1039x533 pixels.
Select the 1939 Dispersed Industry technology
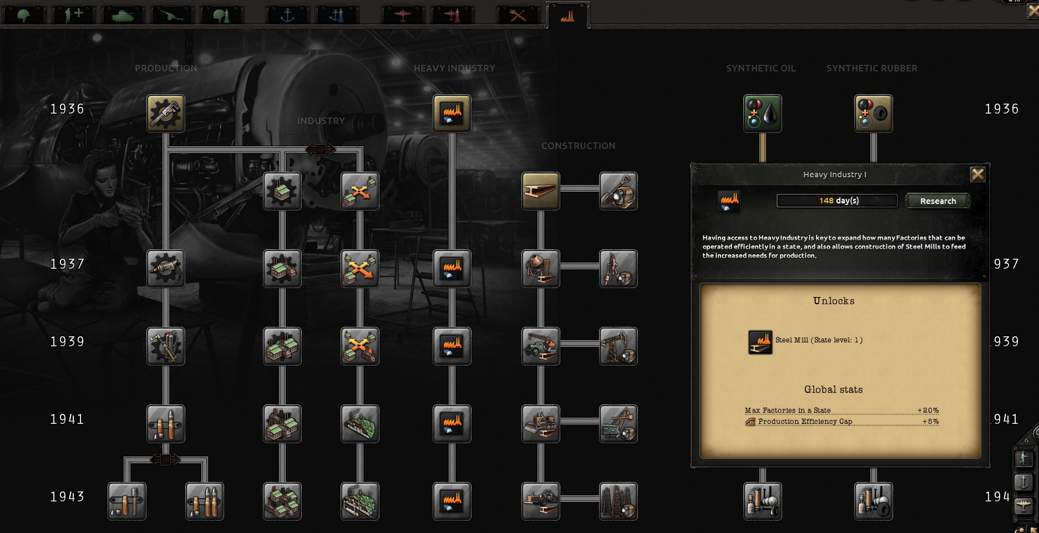coord(360,346)
